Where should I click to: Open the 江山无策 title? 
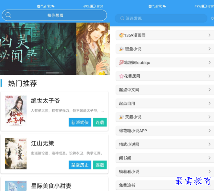click(x=43, y=143)
